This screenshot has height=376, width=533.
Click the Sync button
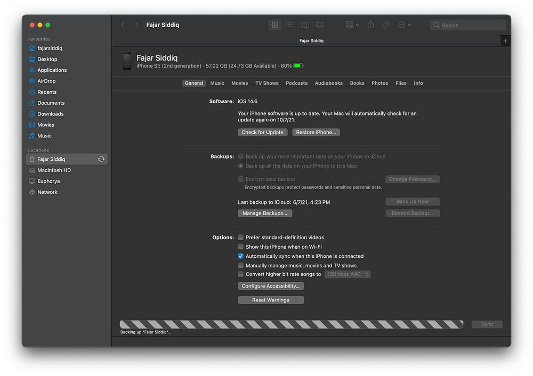pos(487,324)
